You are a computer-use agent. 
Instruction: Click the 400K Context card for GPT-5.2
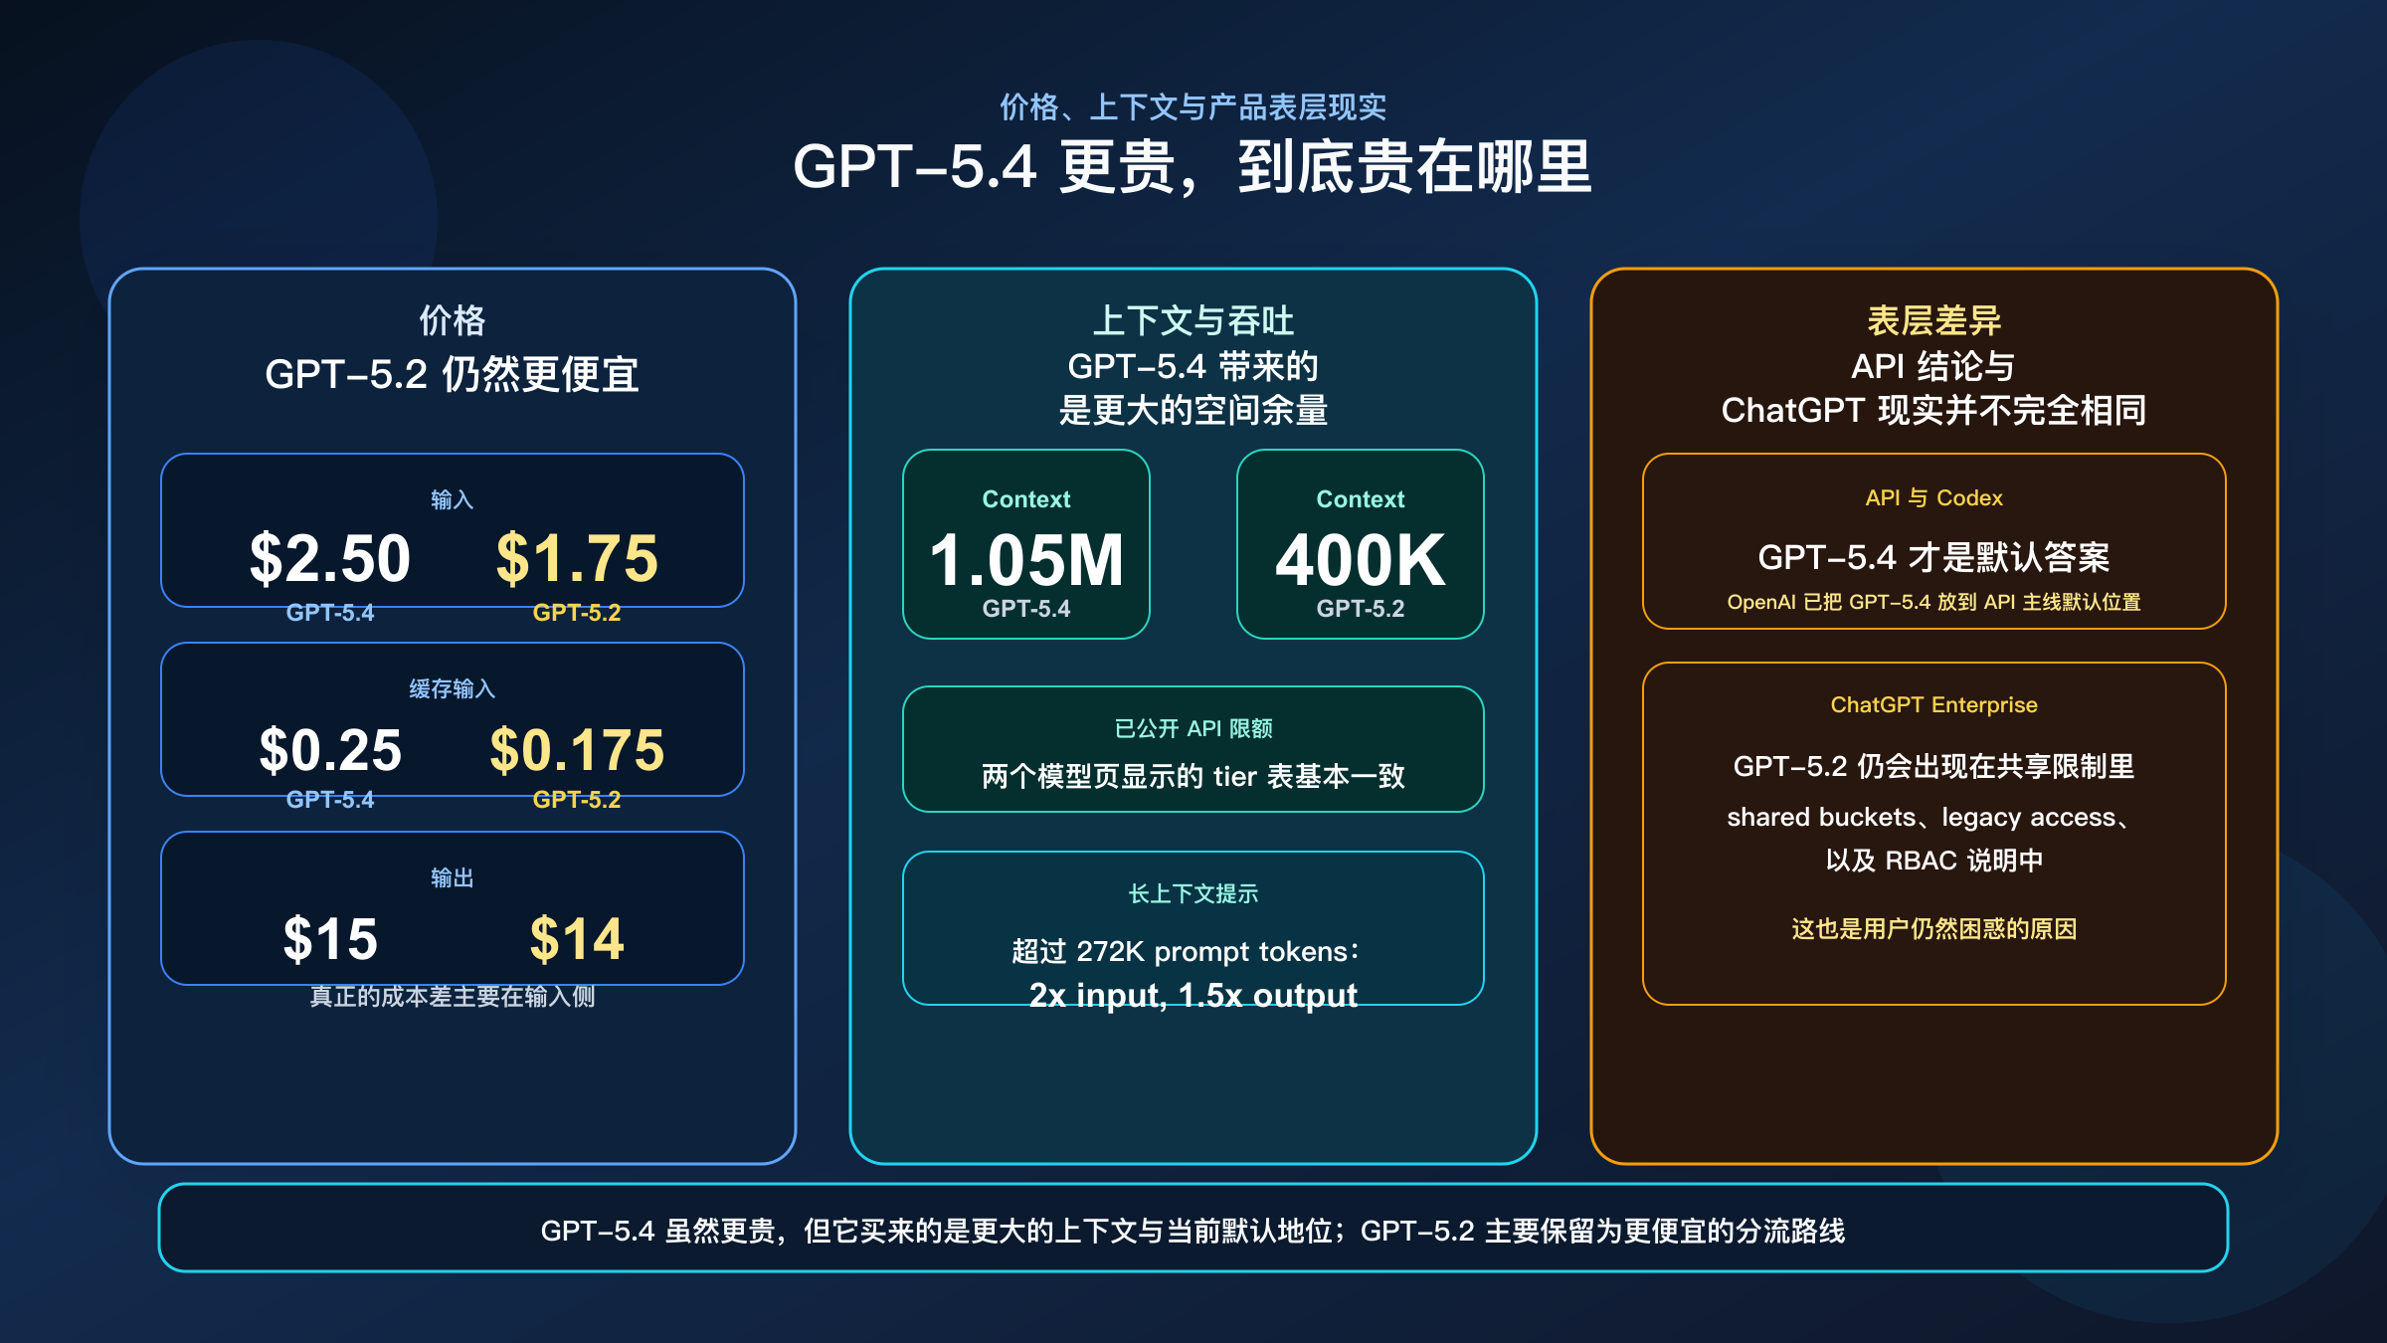click(x=1361, y=544)
